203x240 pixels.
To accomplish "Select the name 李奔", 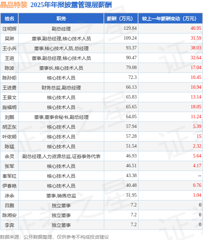I will (x=9, y=225).
